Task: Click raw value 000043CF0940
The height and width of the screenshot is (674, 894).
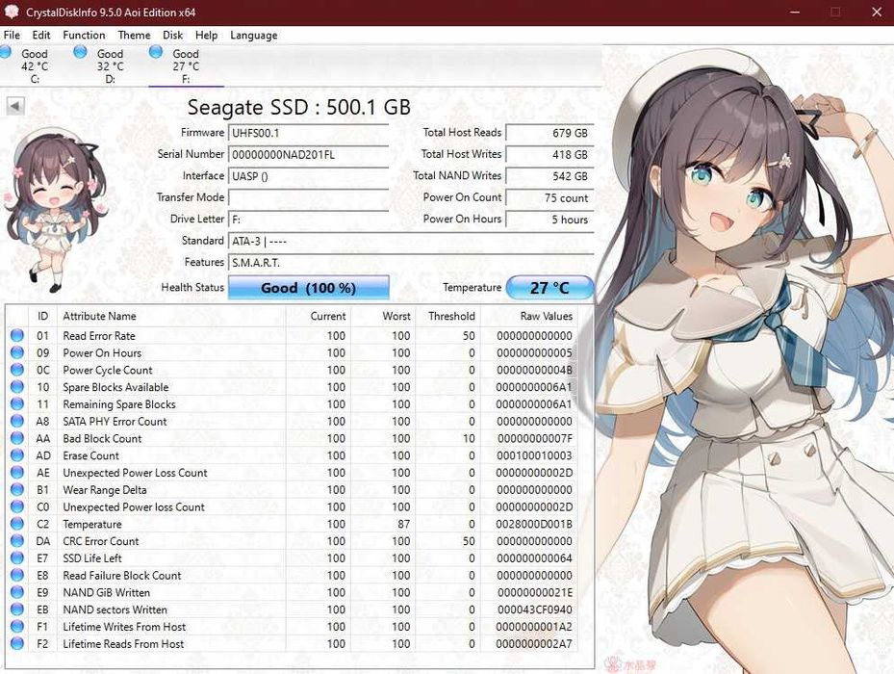Action: click(534, 609)
